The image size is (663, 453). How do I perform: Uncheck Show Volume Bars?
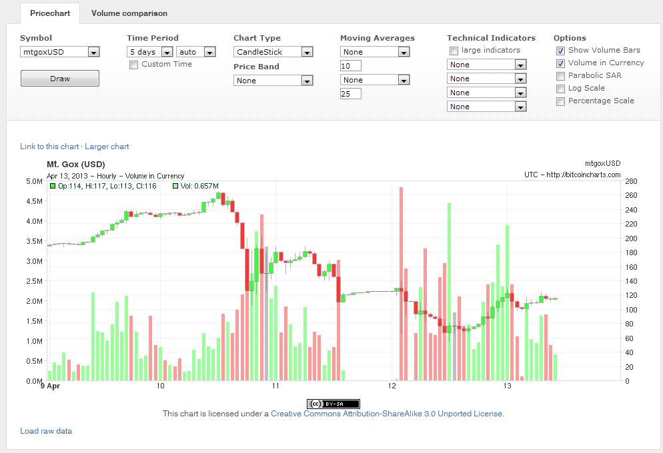pyautogui.click(x=561, y=51)
